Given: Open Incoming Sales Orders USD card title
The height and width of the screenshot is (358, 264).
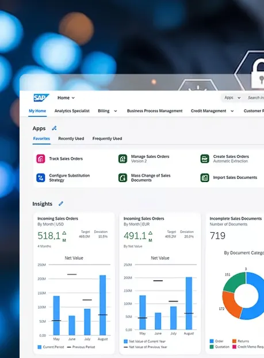Looking at the screenshot, I should coord(58,218).
